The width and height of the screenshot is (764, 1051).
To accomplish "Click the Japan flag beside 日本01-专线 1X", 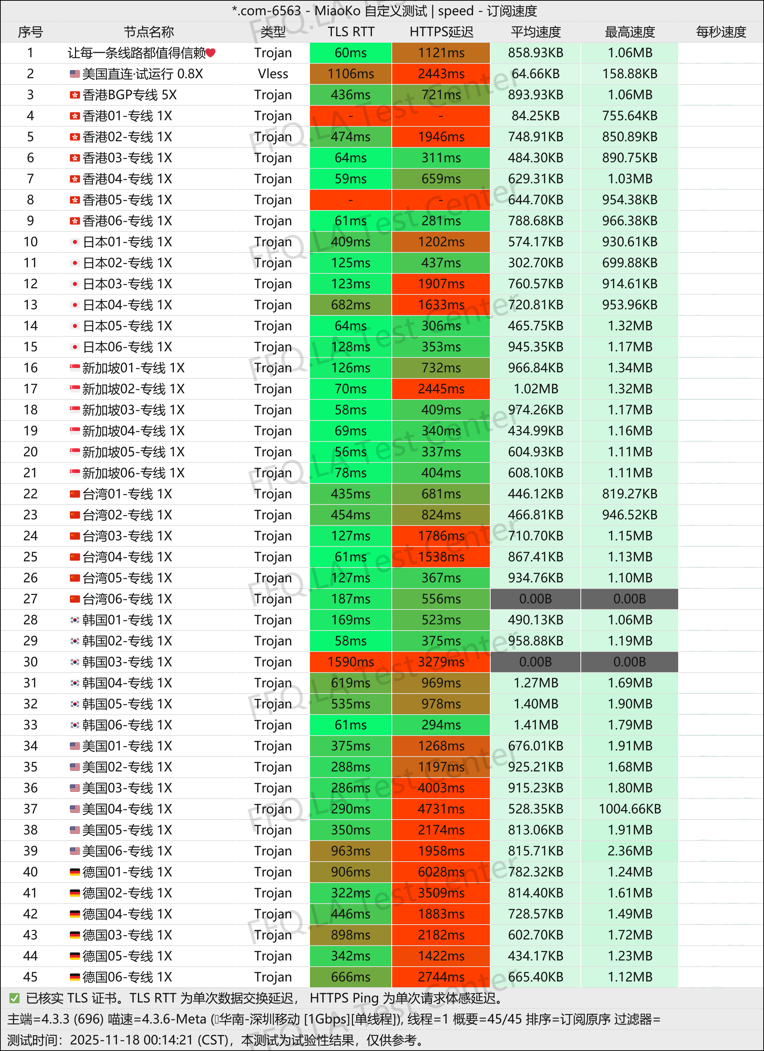I will pos(75,242).
